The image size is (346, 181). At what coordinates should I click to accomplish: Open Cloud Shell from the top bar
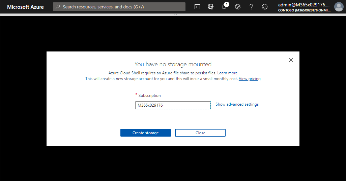point(197,7)
